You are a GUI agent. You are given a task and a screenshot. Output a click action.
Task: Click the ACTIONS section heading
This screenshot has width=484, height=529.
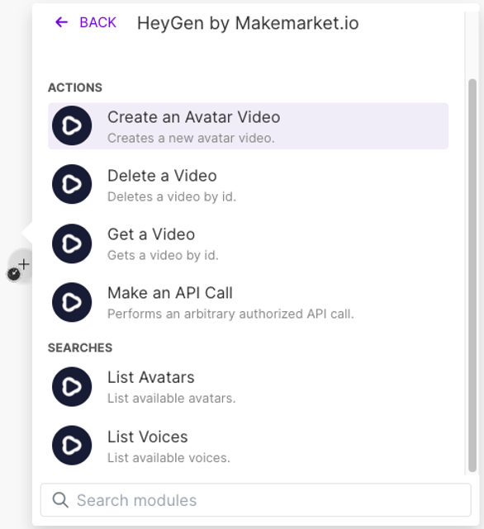(x=75, y=87)
